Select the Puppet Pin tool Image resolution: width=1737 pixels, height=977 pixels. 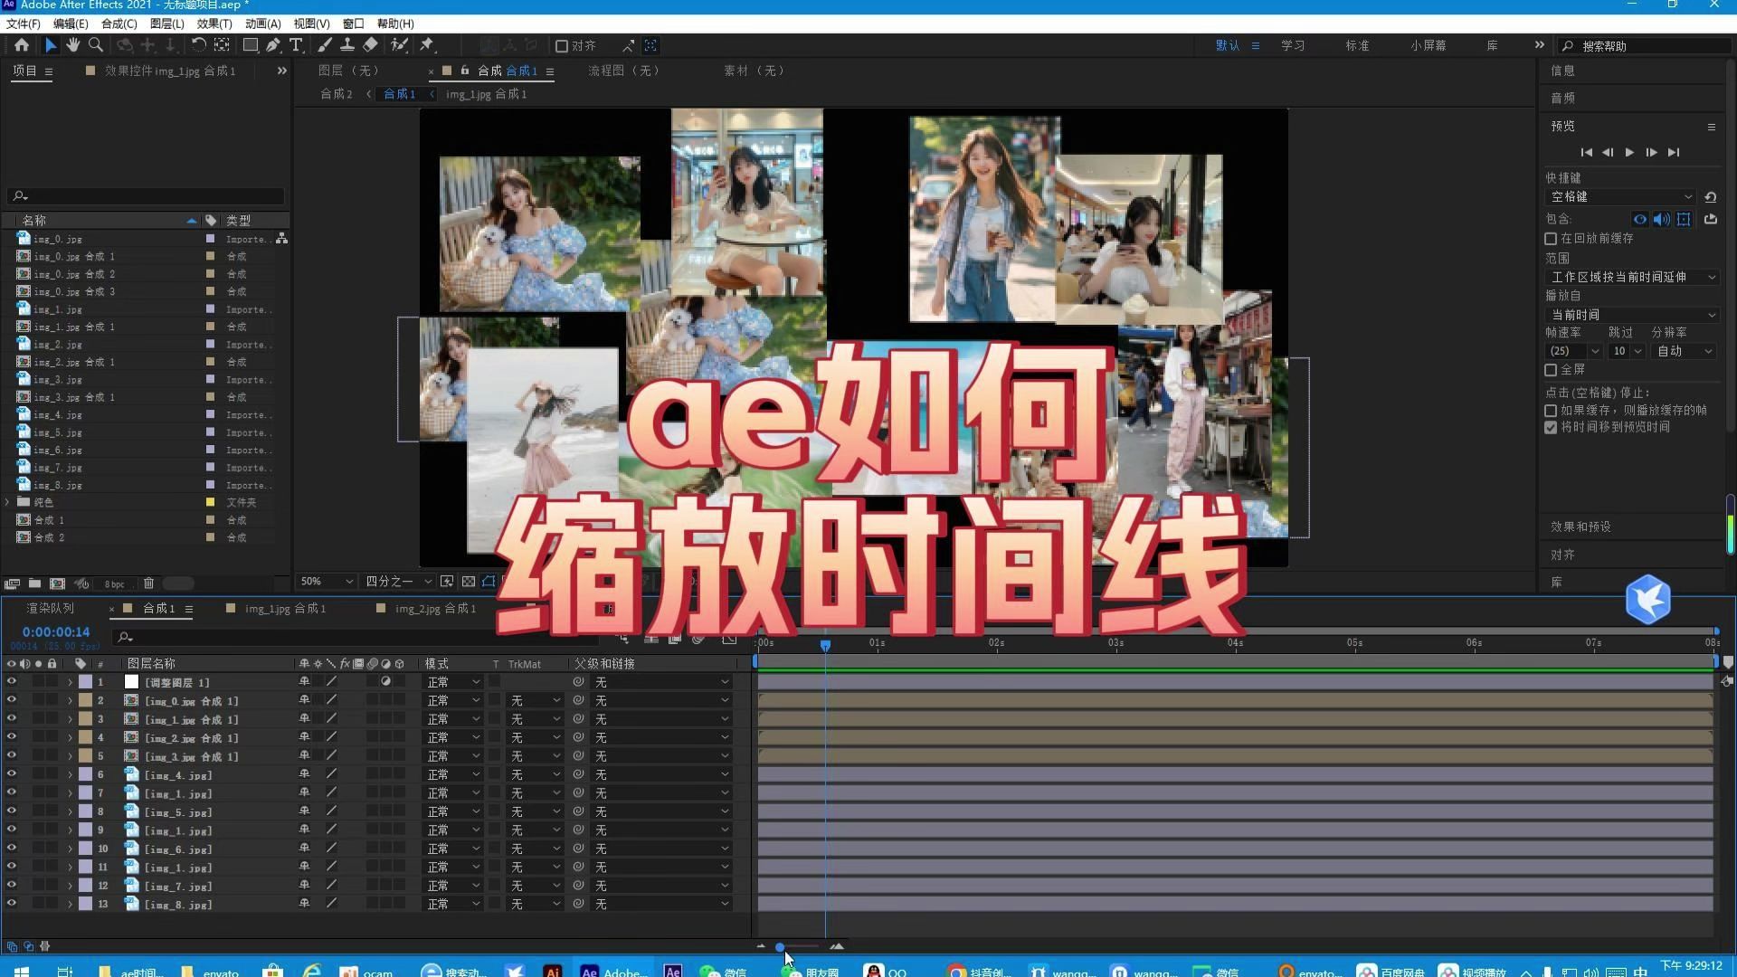pyautogui.click(x=425, y=45)
